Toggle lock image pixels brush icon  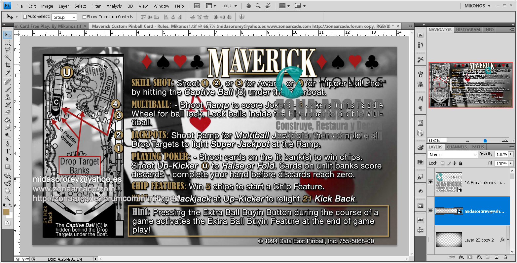click(x=449, y=163)
